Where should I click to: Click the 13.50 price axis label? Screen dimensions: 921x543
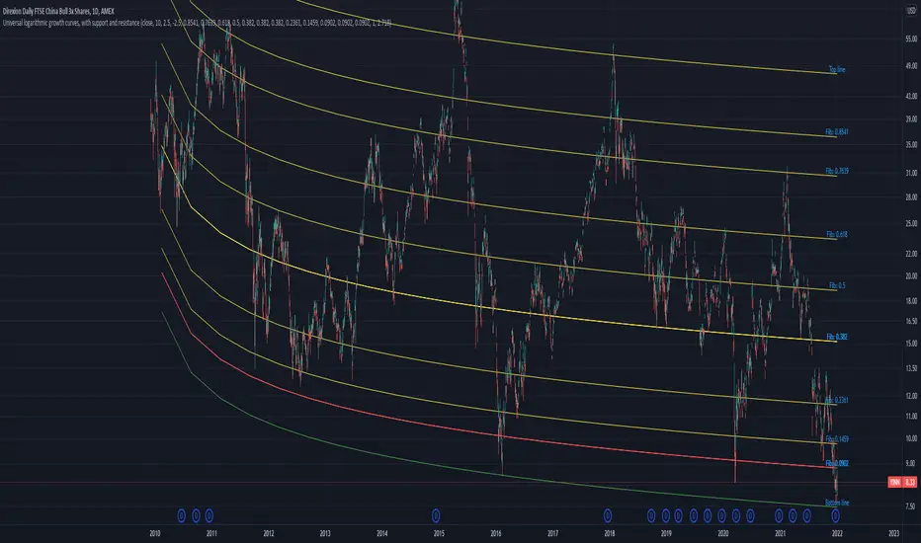[911, 368]
